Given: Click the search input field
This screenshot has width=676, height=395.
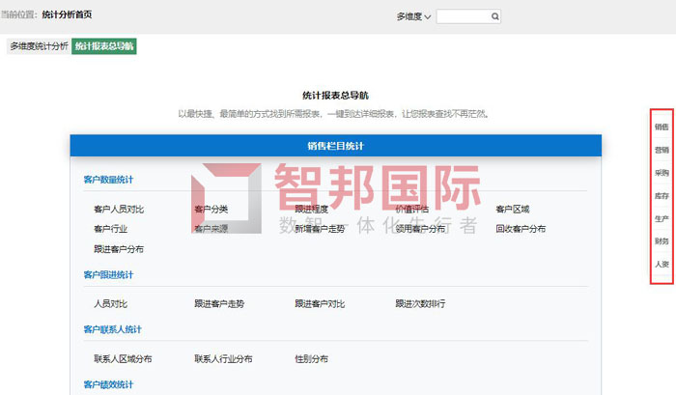Looking at the screenshot, I should (x=464, y=16).
